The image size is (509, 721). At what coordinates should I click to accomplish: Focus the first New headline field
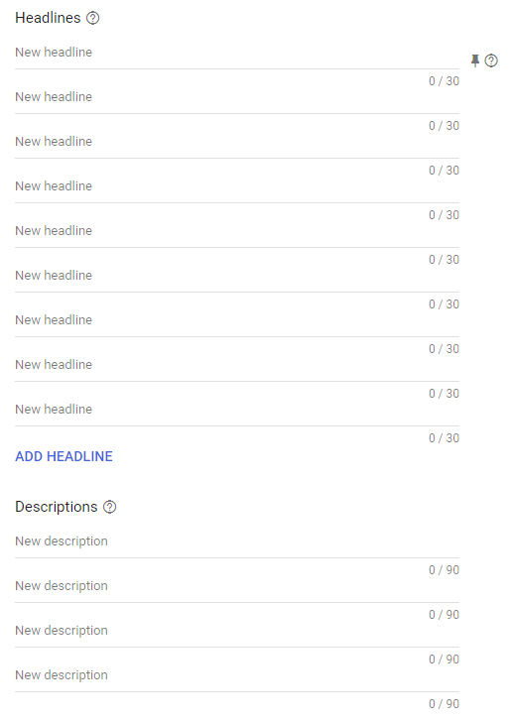pos(237,53)
